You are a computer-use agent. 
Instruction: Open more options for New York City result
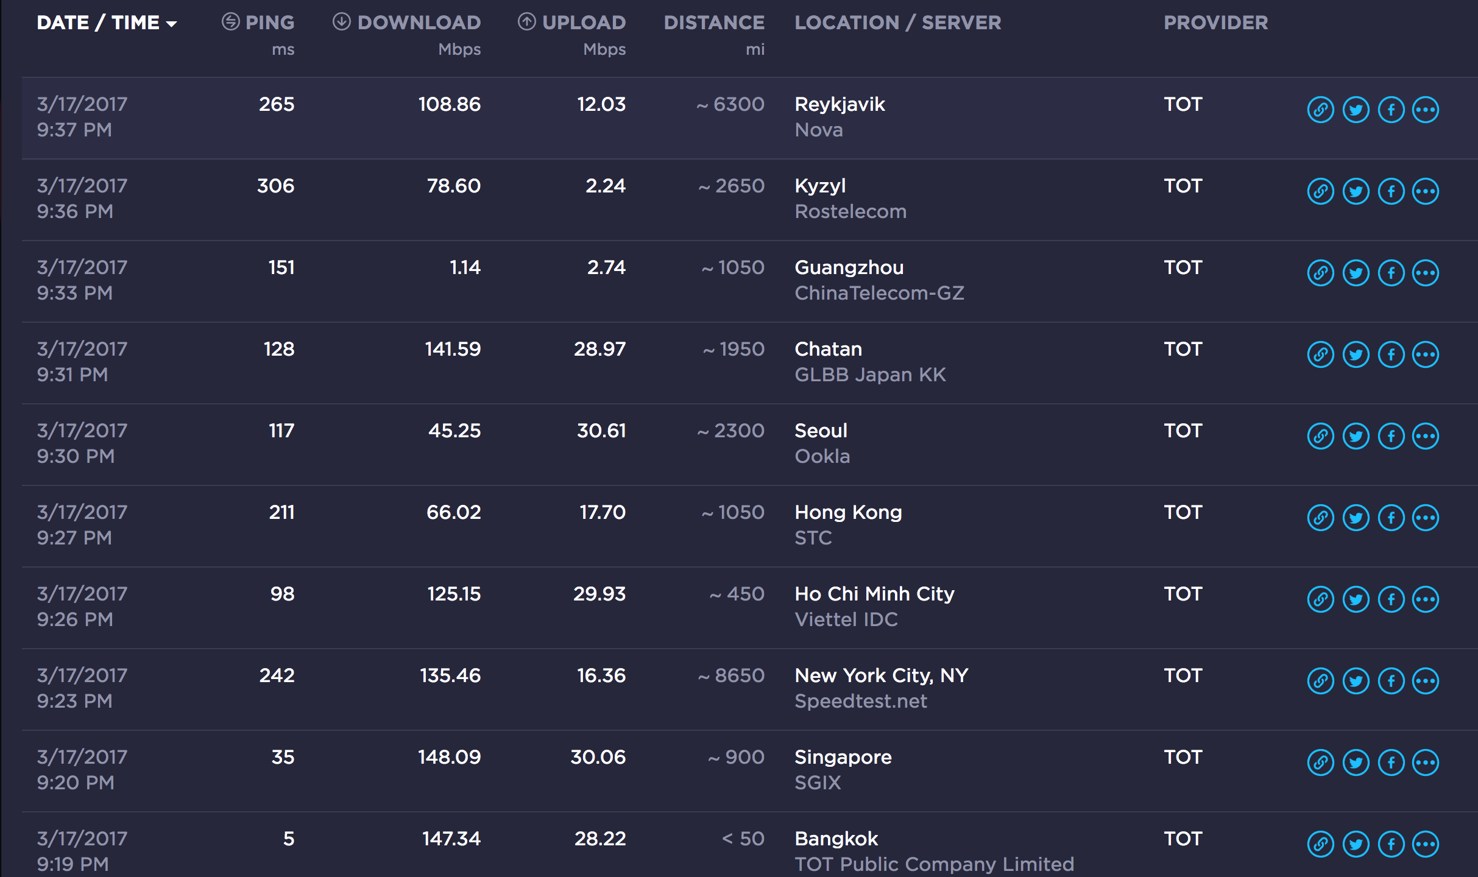[1426, 682]
